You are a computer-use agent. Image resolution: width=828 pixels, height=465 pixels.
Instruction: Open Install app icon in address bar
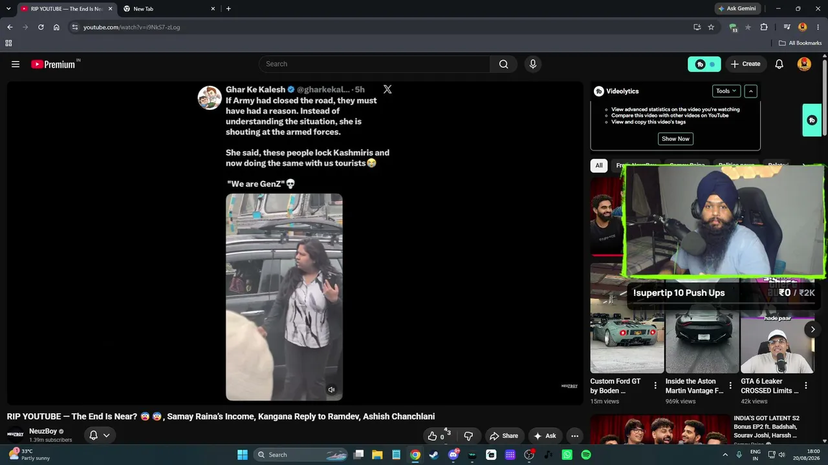pyautogui.click(x=697, y=27)
